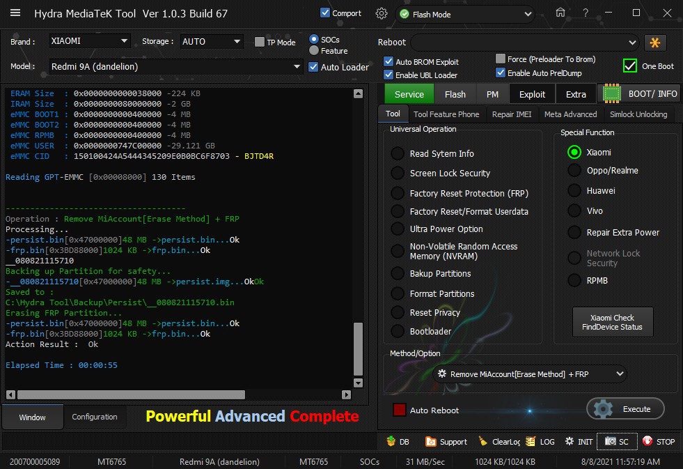The width and height of the screenshot is (683, 469).
Task: Toggle the Comport checkbox
Action: [325, 13]
